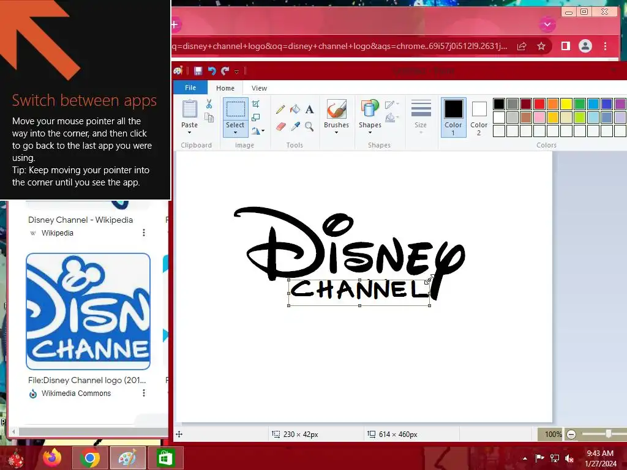Open File:Disney Channel logo result link
Image resolution: width=627 pixels, height=470 pixels.
click(87, 380)
